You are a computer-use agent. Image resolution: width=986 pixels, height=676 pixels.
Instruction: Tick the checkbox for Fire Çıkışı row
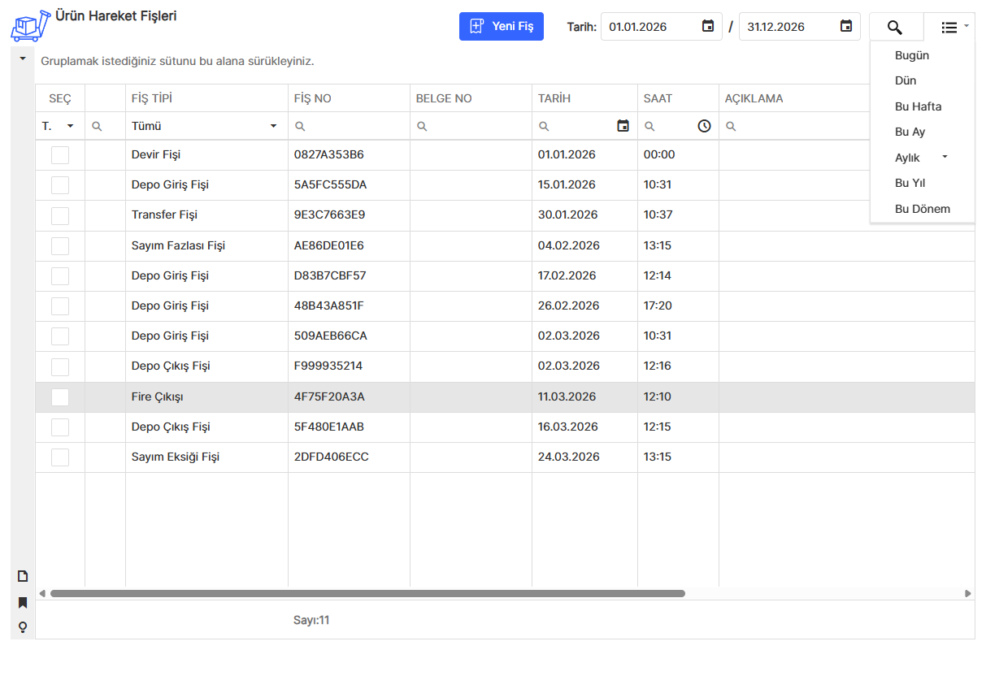point(60,397)
